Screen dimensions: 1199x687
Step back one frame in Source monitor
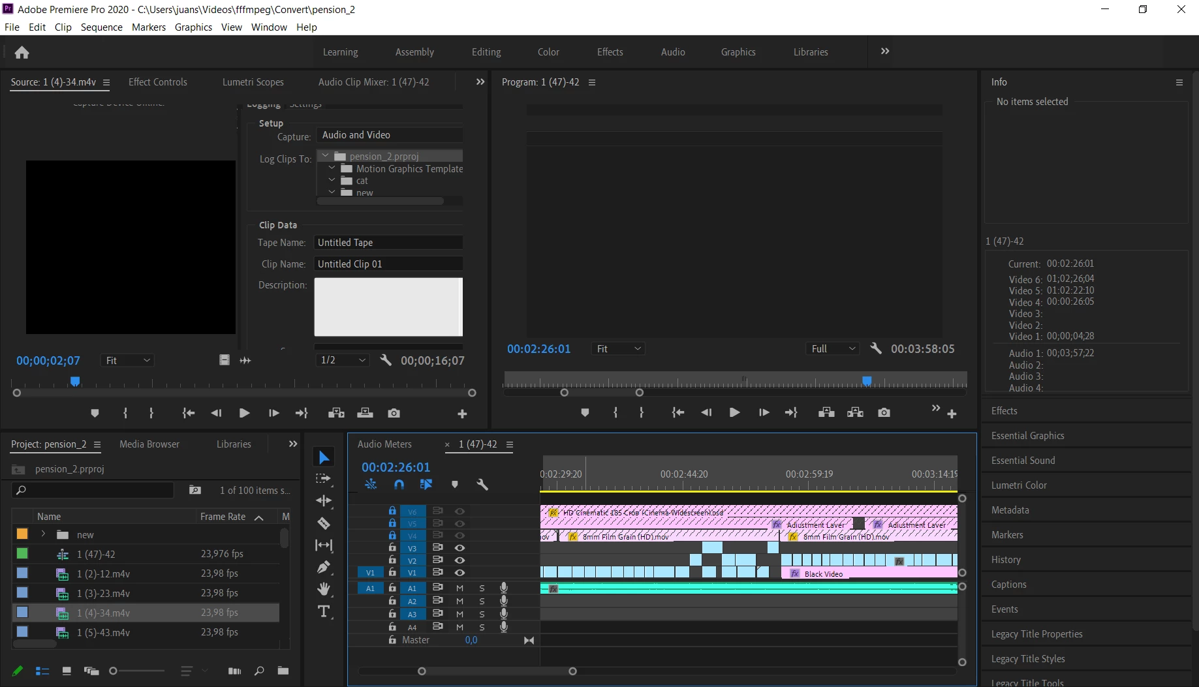point(216,413)
